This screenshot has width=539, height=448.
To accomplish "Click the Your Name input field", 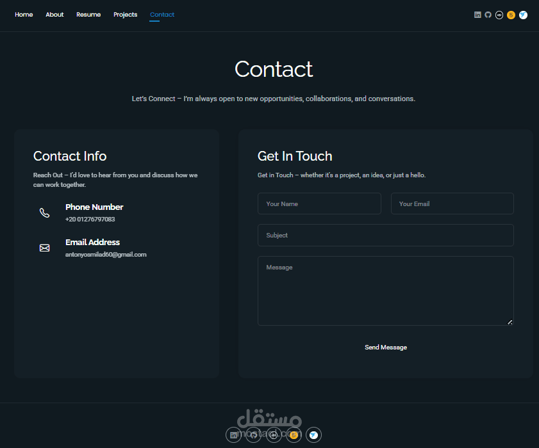I will (x=319, y=204).
